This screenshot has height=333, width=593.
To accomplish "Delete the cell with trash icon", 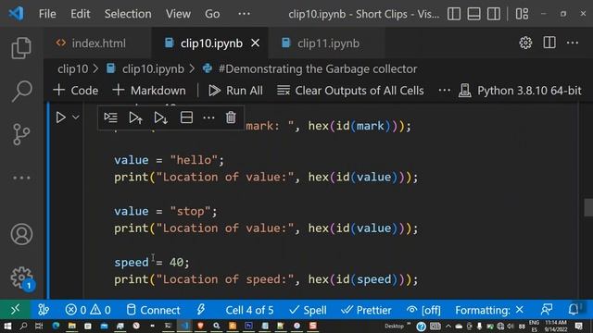I will (231, 117).
